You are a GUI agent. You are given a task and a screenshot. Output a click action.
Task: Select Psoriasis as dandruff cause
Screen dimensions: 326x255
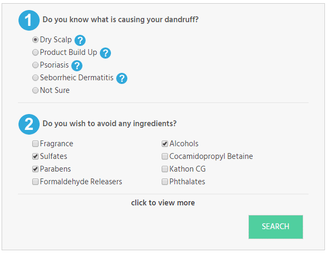(35, 65)
